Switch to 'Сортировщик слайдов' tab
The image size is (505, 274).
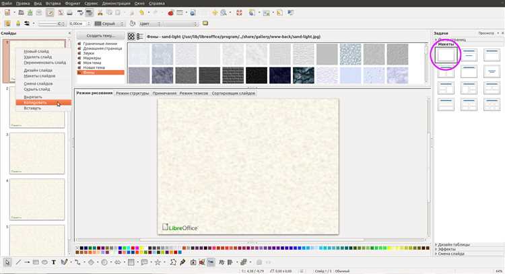233,93
